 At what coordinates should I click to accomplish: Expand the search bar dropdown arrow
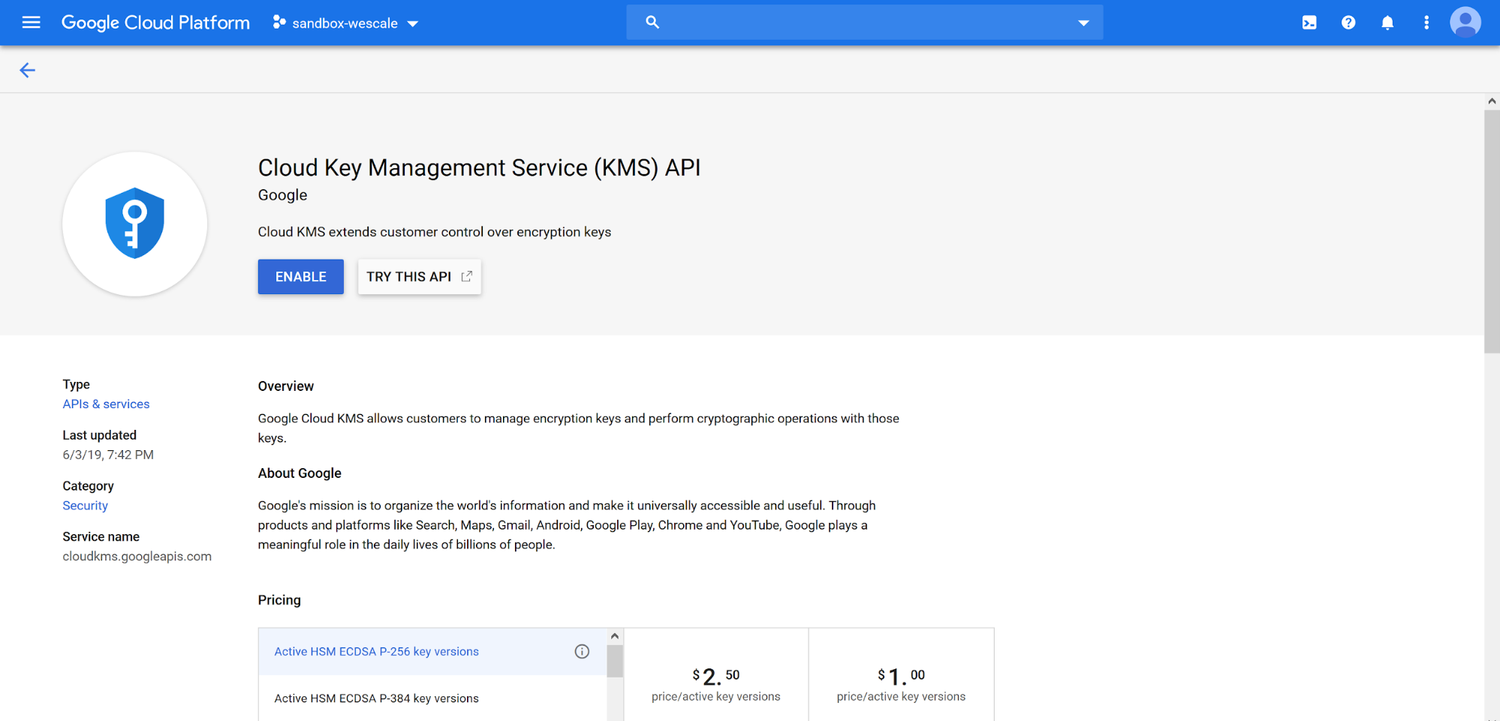coord(1083,23)
